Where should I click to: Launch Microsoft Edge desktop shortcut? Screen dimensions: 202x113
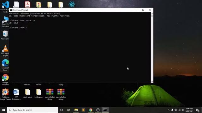pyautogui.click(x=5, y=65)
